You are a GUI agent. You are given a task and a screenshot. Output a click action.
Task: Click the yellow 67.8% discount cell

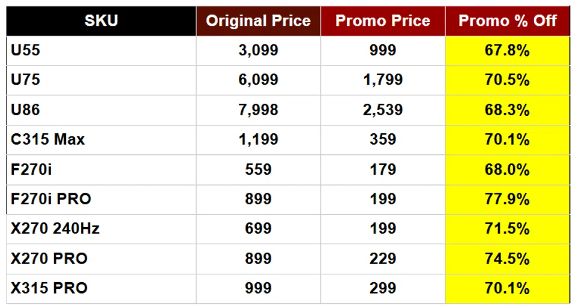point(507,50)
